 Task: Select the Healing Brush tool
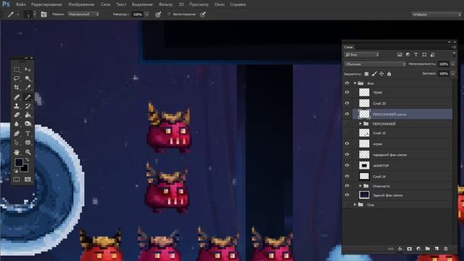[17, 96]
